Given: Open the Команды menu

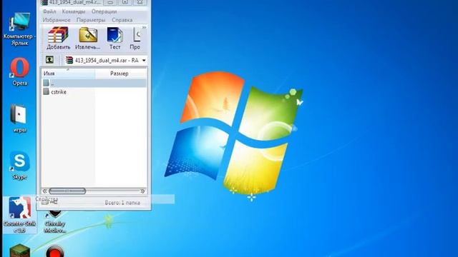Looking at the screenshot, I should (74, 11).
